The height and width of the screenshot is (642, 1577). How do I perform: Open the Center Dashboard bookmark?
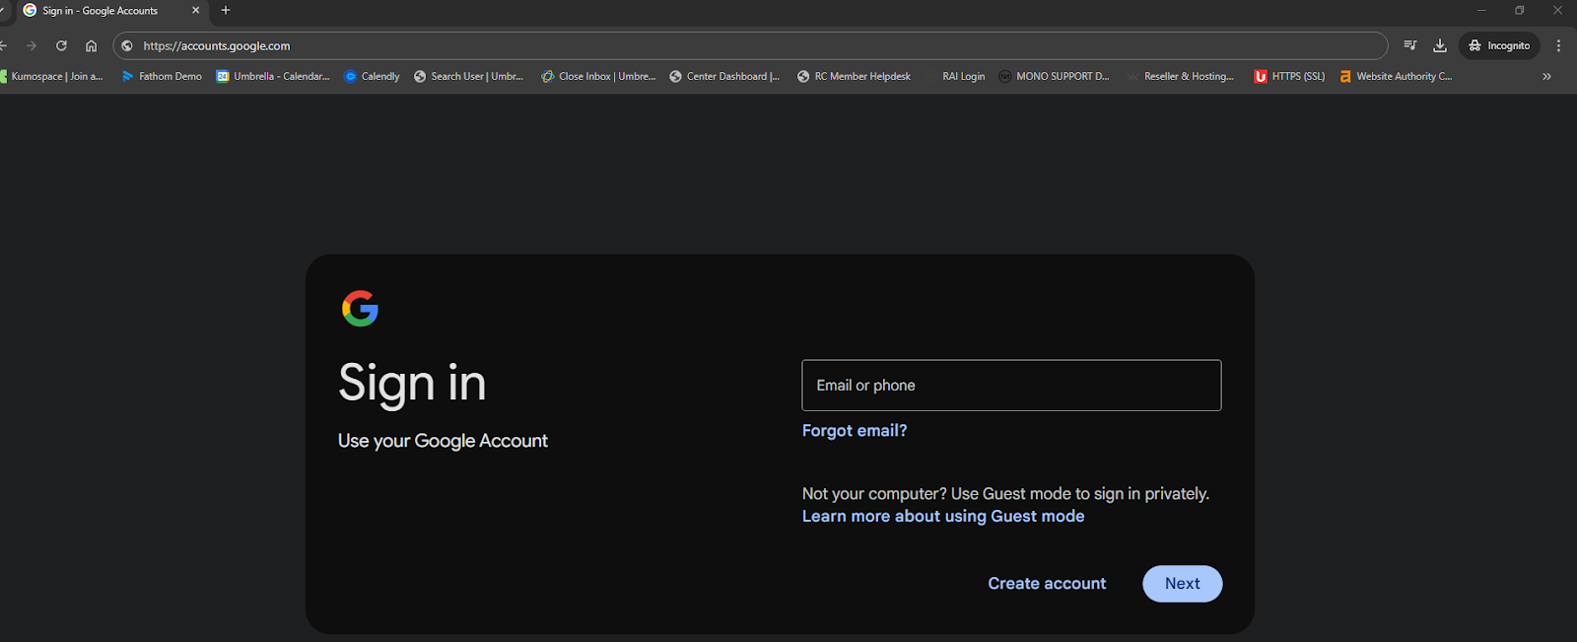(724, 76)
